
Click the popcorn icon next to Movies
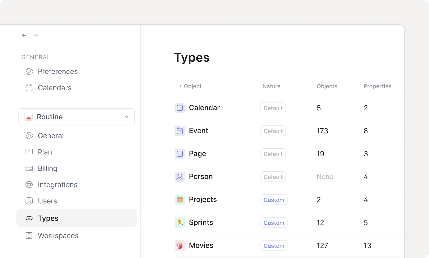pos(180,246)
